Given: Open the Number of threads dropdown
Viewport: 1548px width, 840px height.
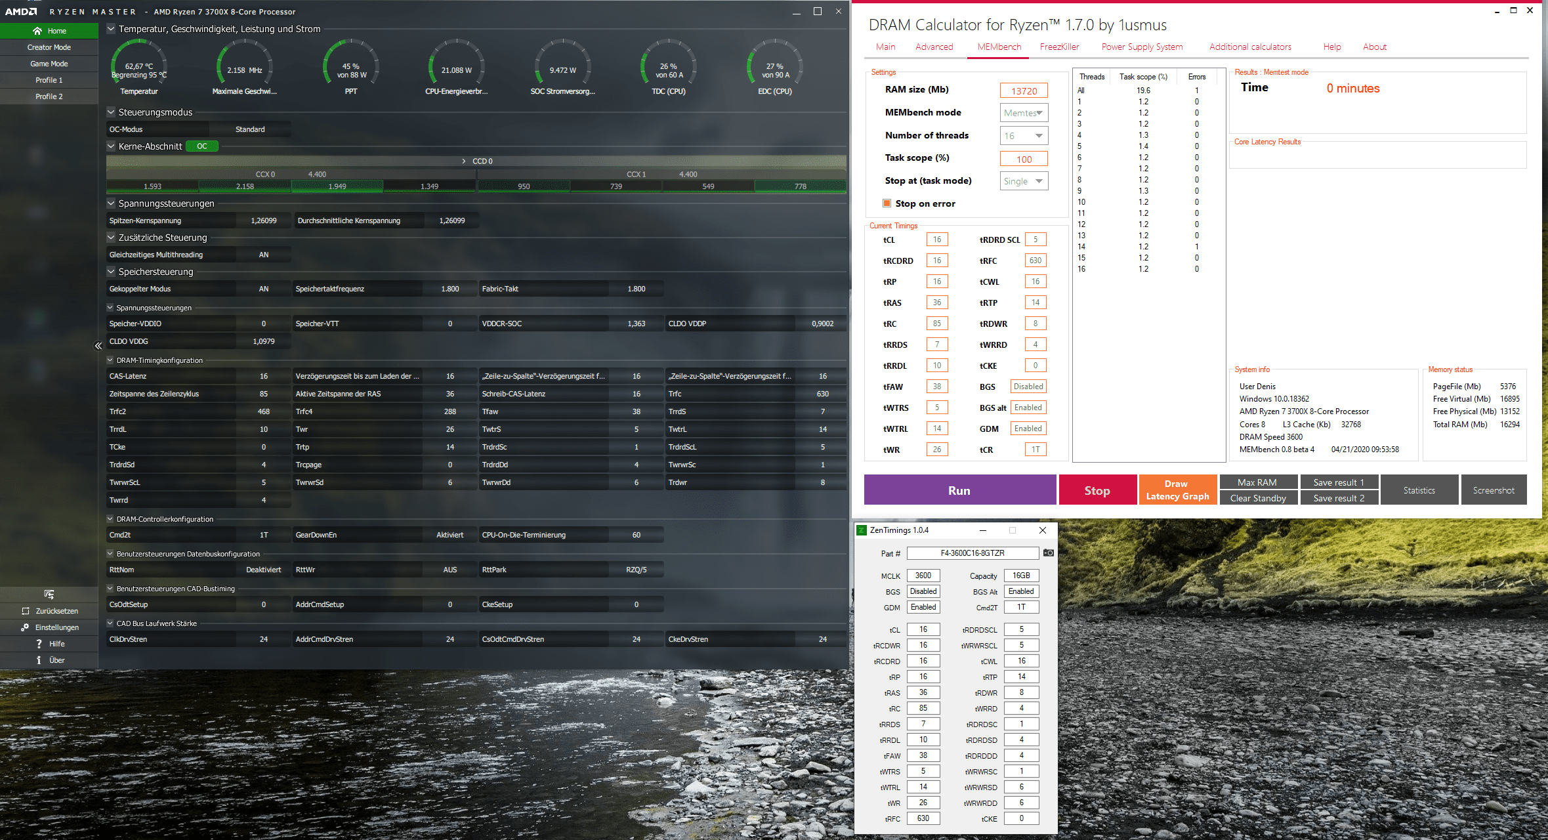Looking at the screenshot, I should (1024, 136).
